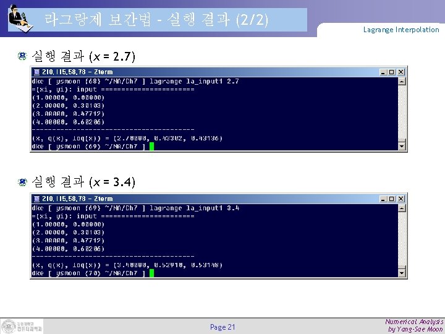Click the 'Lagrange Interpolation' header text

[401, 30]
